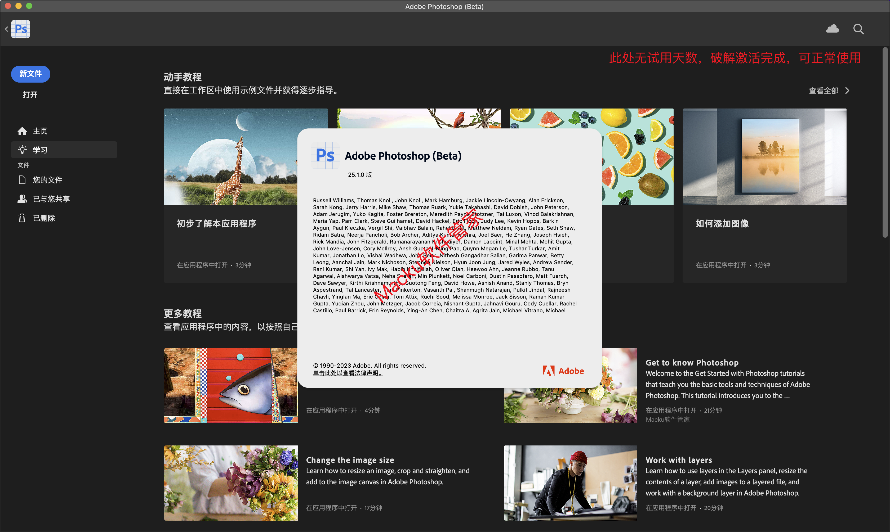The height and width of the screenshot is (532, 890).
Task: Click the lightbulb Learn icon
Action: pyautogui.click(x=22, y=150)
